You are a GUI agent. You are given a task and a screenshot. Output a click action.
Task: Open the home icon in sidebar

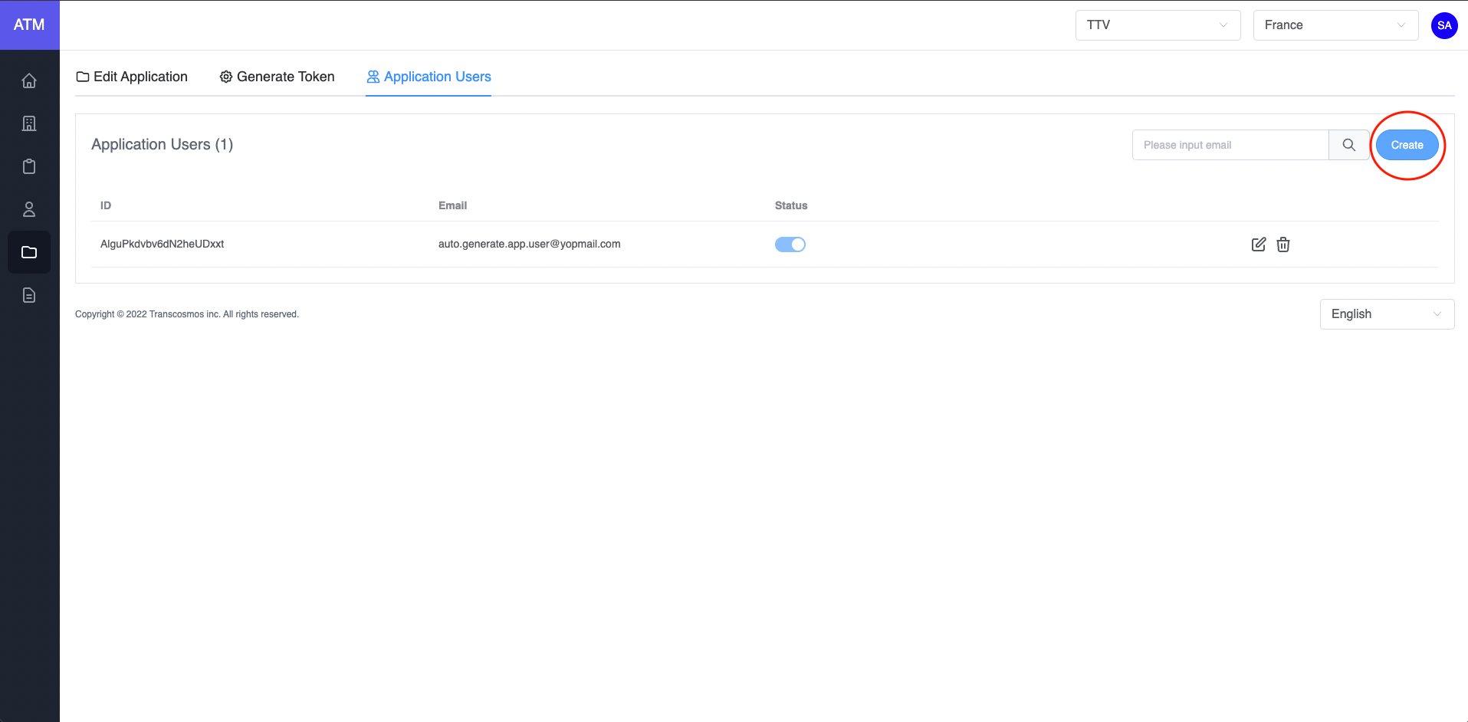[x=29, y=80]
